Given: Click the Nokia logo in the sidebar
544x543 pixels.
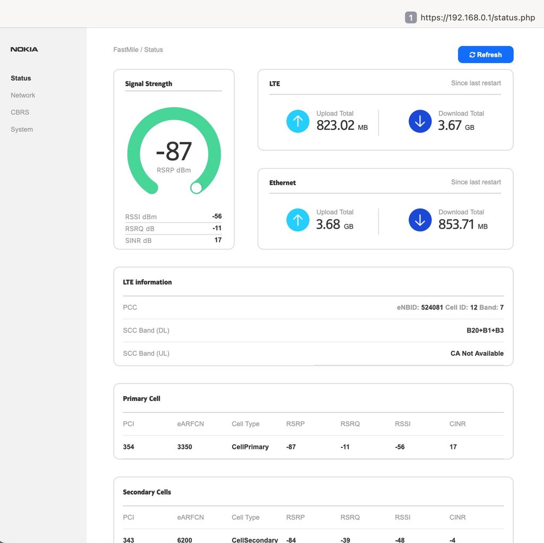Looking at the screenshot, I should [x=24, y=49].
